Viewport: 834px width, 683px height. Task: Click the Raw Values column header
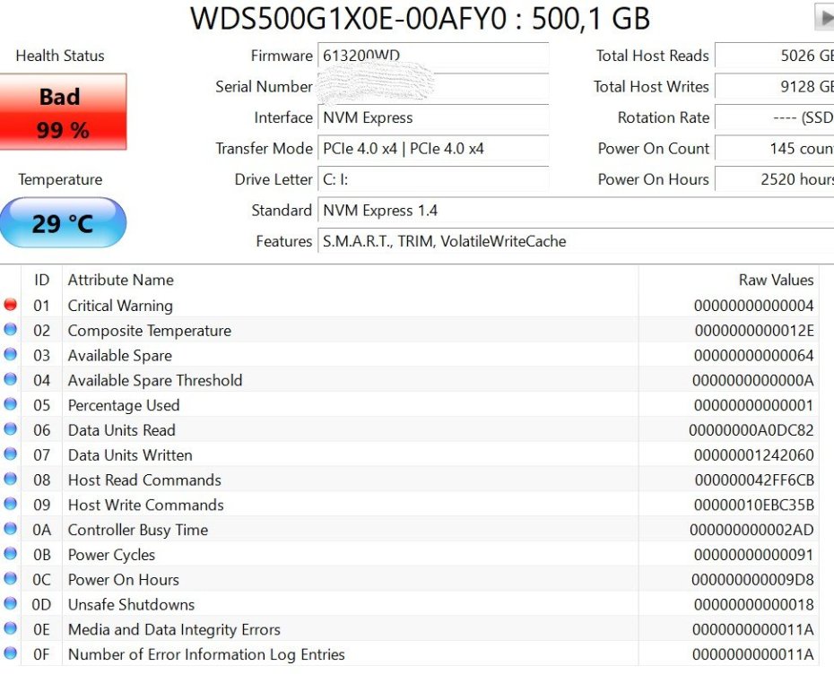coord(776,280)
